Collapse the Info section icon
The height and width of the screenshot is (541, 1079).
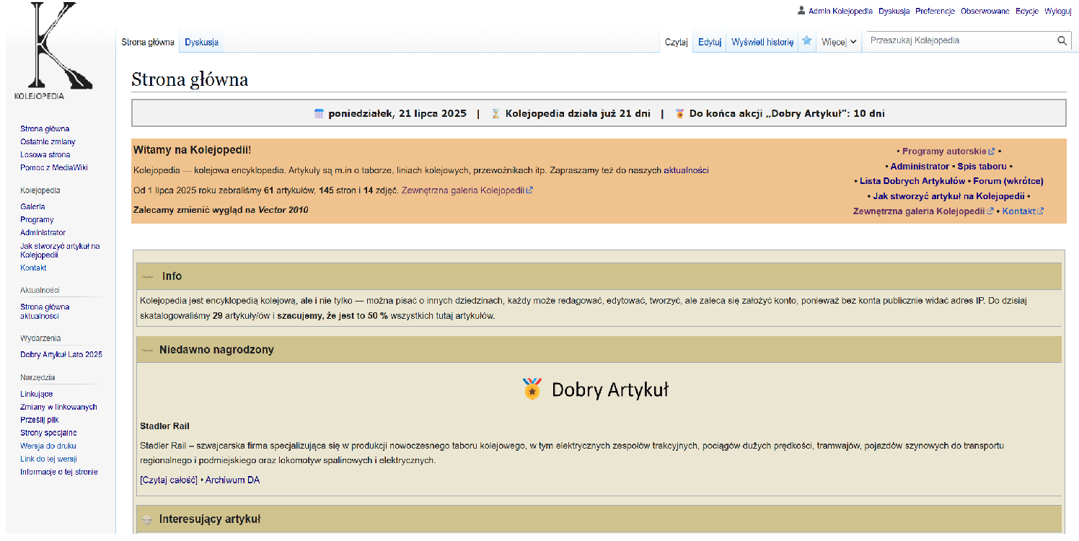(148, 276)
